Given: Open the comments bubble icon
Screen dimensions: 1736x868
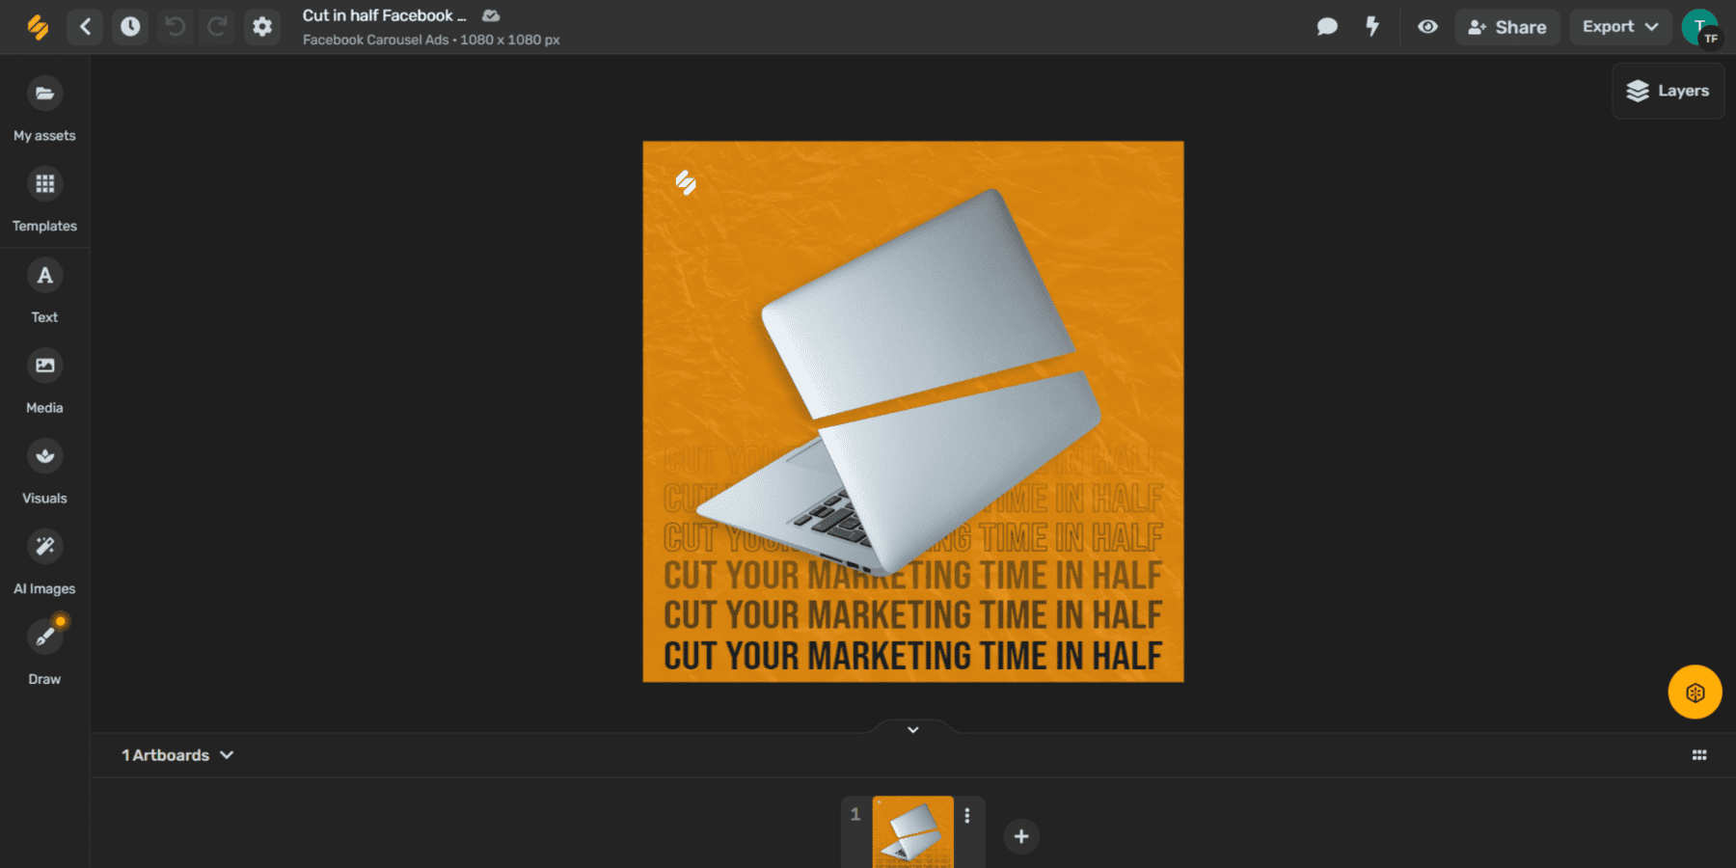Looking at the screenshot, I should point(1327,27).
